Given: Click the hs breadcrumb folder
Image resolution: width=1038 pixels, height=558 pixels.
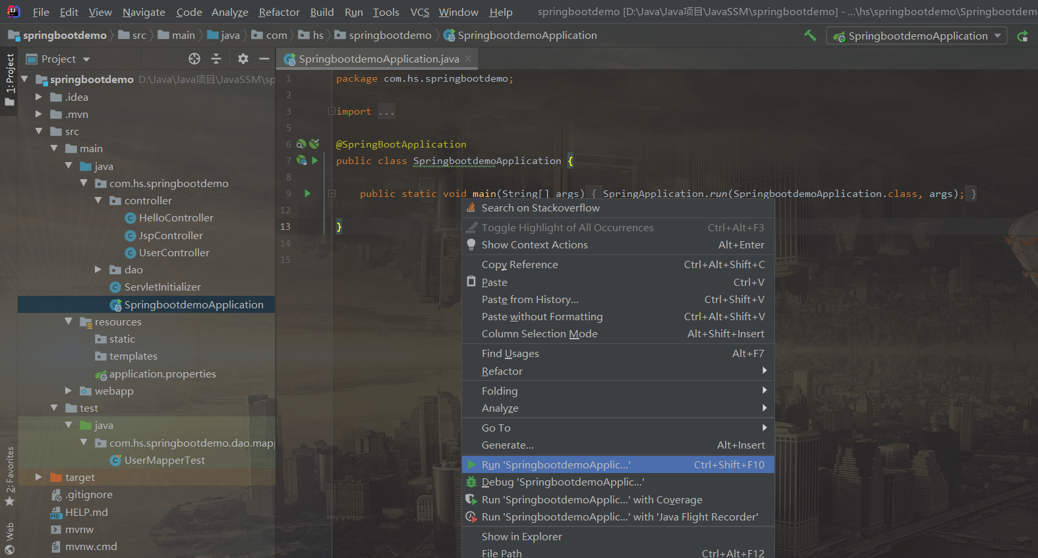Looking at the screenshot, I should pos(311,35).
